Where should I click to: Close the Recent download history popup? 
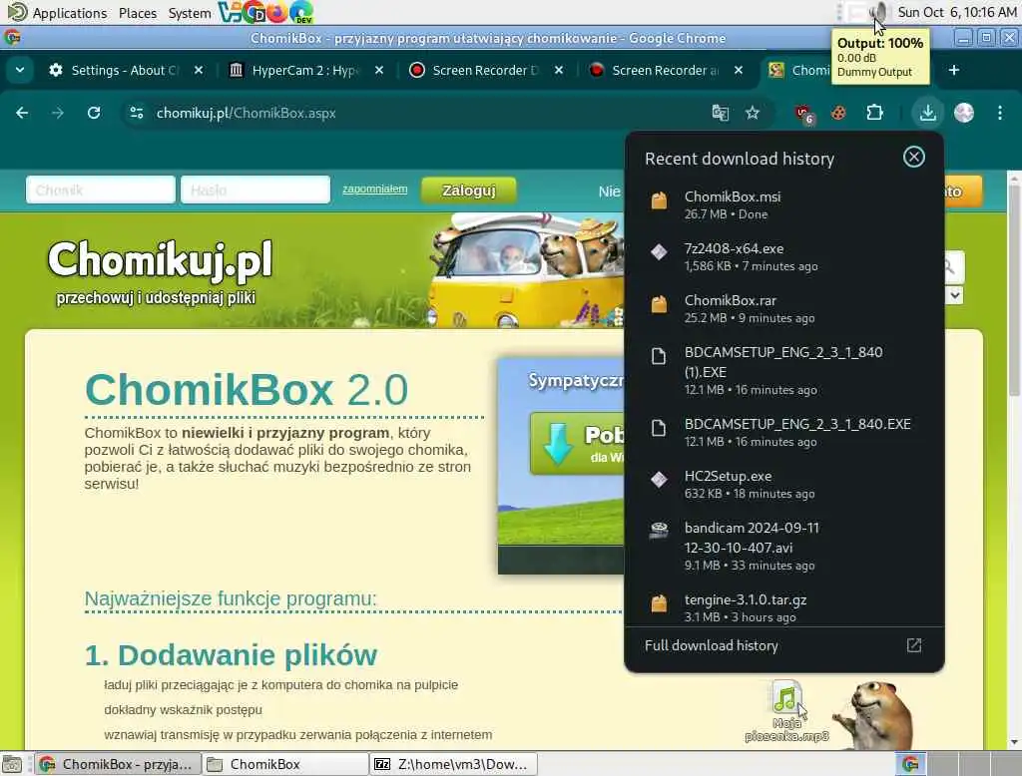[x=914, y=157]
